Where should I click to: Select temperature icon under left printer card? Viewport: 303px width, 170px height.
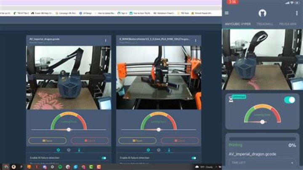click(79, 150)
